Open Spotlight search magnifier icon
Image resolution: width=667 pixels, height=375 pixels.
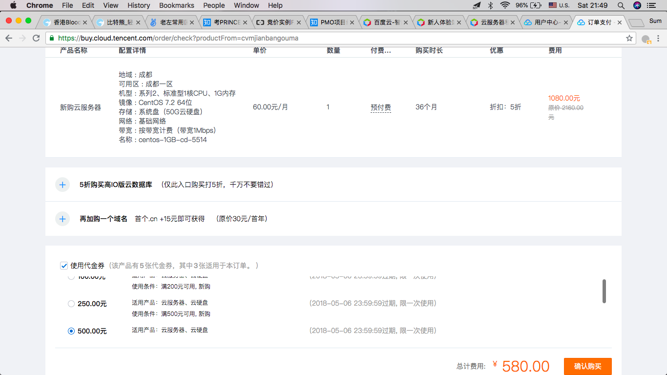click(x=621, y=5)
